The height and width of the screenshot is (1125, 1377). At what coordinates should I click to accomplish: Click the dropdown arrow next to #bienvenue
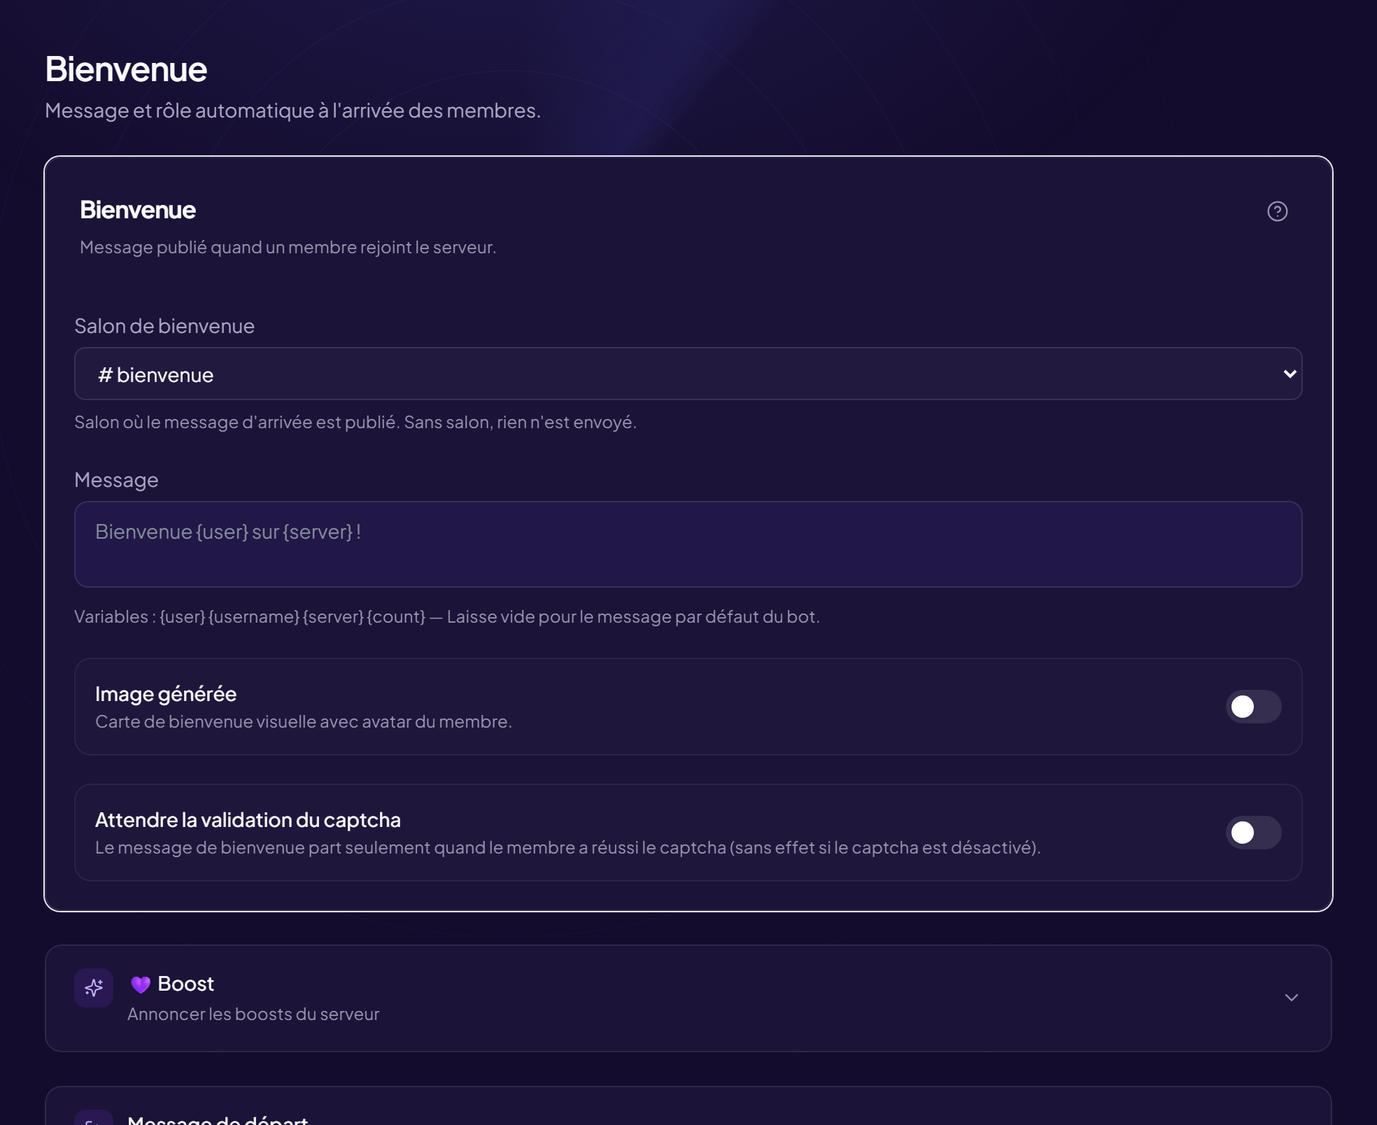coord(1290,374)
